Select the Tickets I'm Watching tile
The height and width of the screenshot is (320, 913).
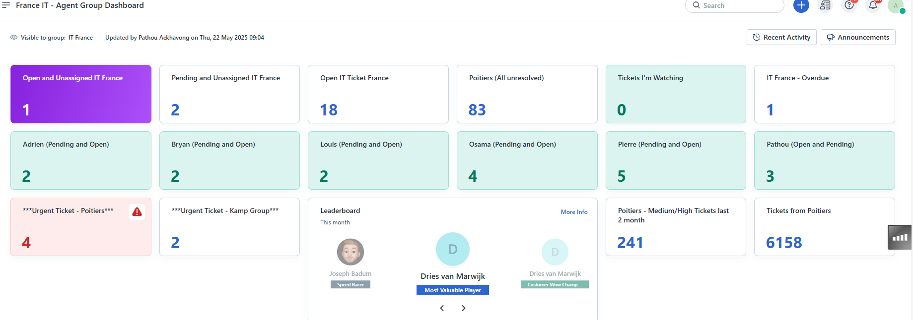(676, 94)
